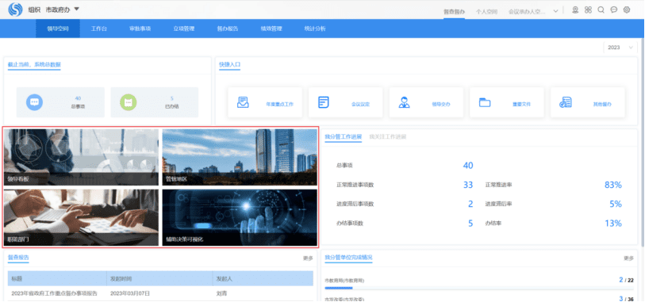Image resolution: width=645 pixels, height=302 pixels.
Task: Click the blue swirl app logo
Action: pyautogui.click(x=15, y=10)
